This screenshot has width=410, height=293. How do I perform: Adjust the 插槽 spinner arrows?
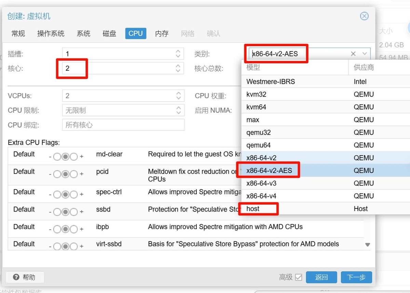(178, 54)
